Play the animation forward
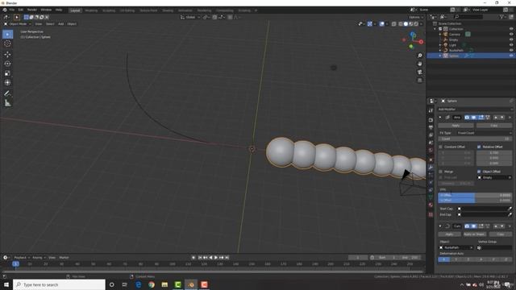 click(x=216, y=258)
